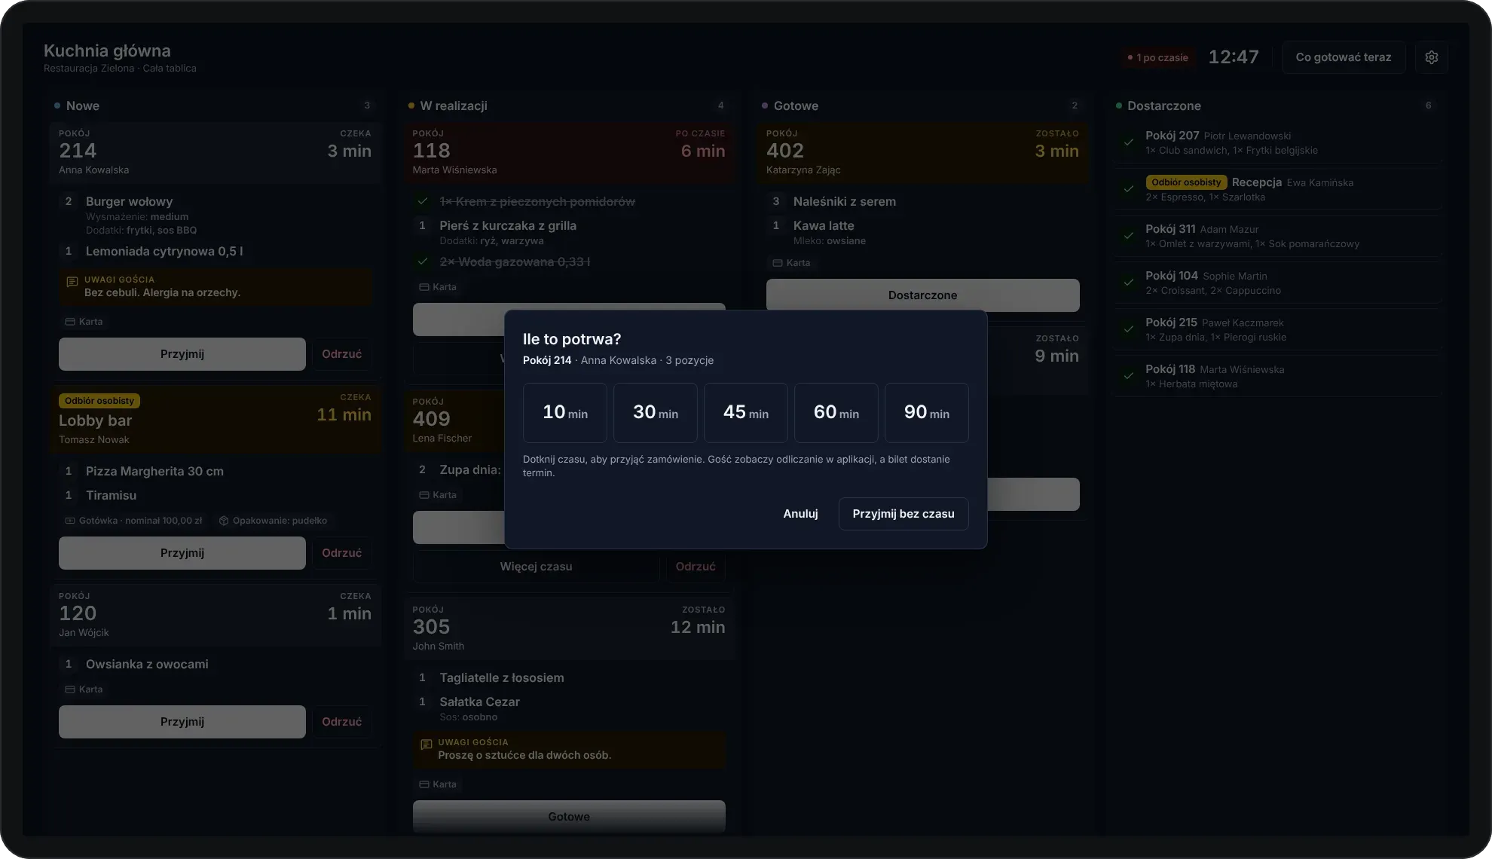Viewport: 1492px width, 859px height.
Task: Accept room 120 order with Przyjmij
Action: pos(182,722)
